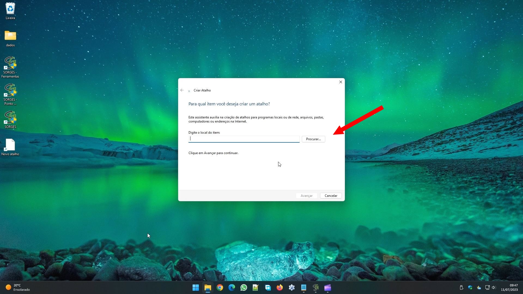Open the blue Notepad app in taskbar
The image size is (523, 294).
pyautogui.click(x=304, y=287)
